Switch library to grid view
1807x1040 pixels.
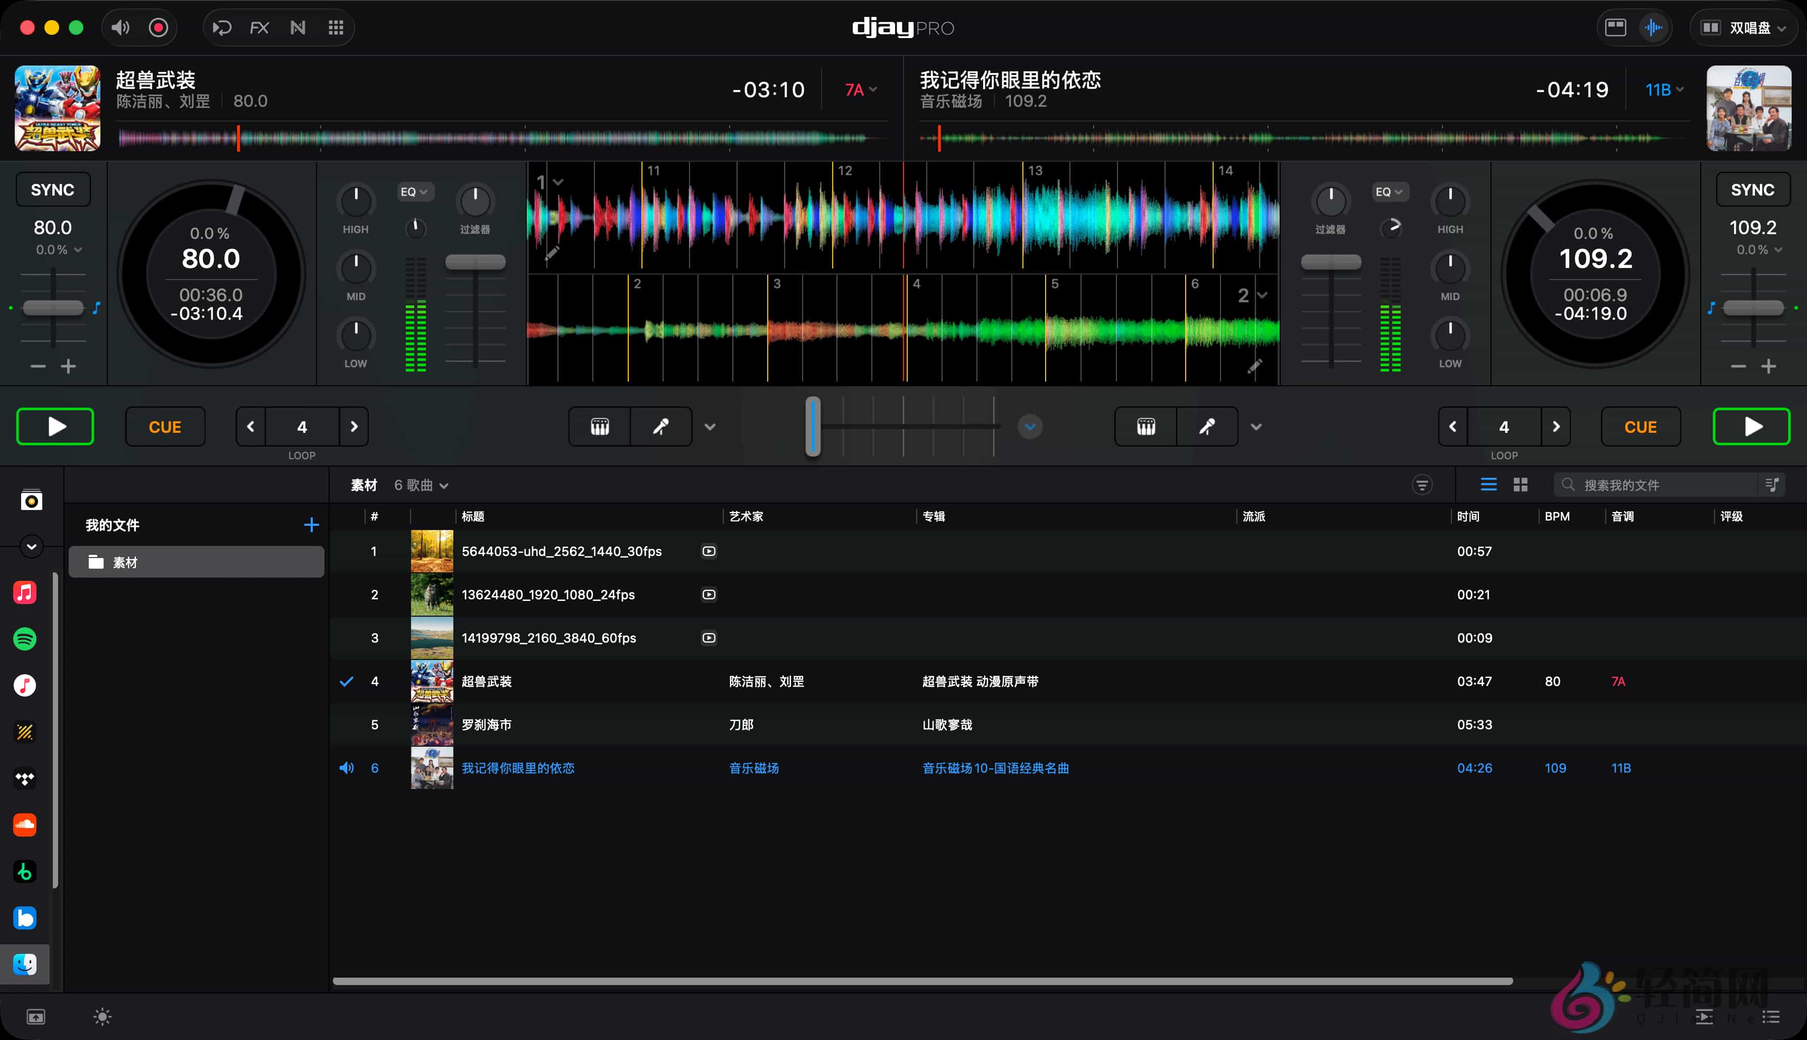pyautogui.click(x=1521, y=485)
